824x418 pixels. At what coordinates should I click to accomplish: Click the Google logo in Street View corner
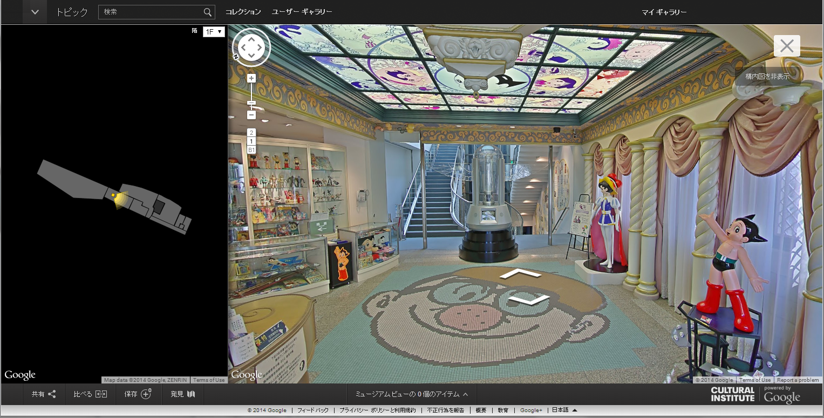point(247,375)
